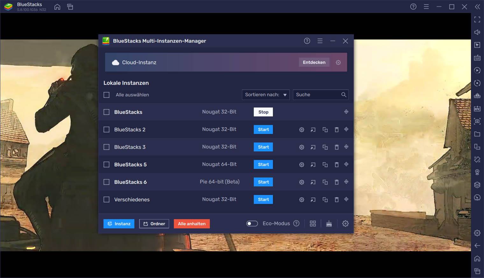
Task: Clone the BlueStacks 3 instance
Action: [x=325, y=147]
